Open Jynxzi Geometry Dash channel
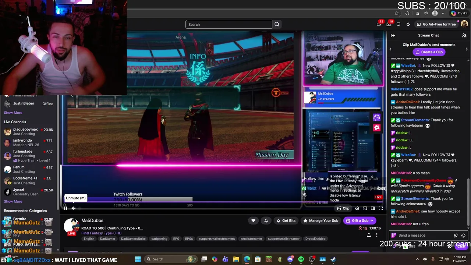Screen dimensions: 471x265 pos(29,192)
